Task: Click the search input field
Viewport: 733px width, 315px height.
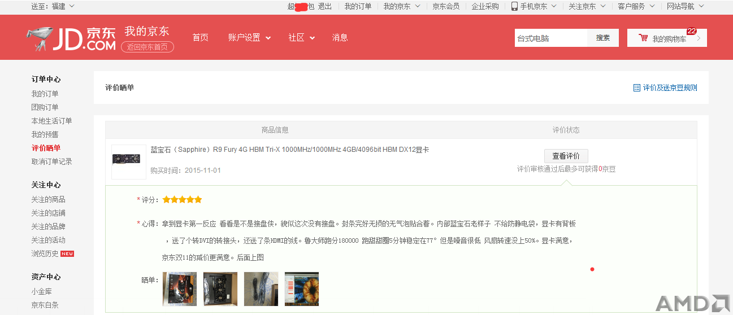Action: [551, 38]
